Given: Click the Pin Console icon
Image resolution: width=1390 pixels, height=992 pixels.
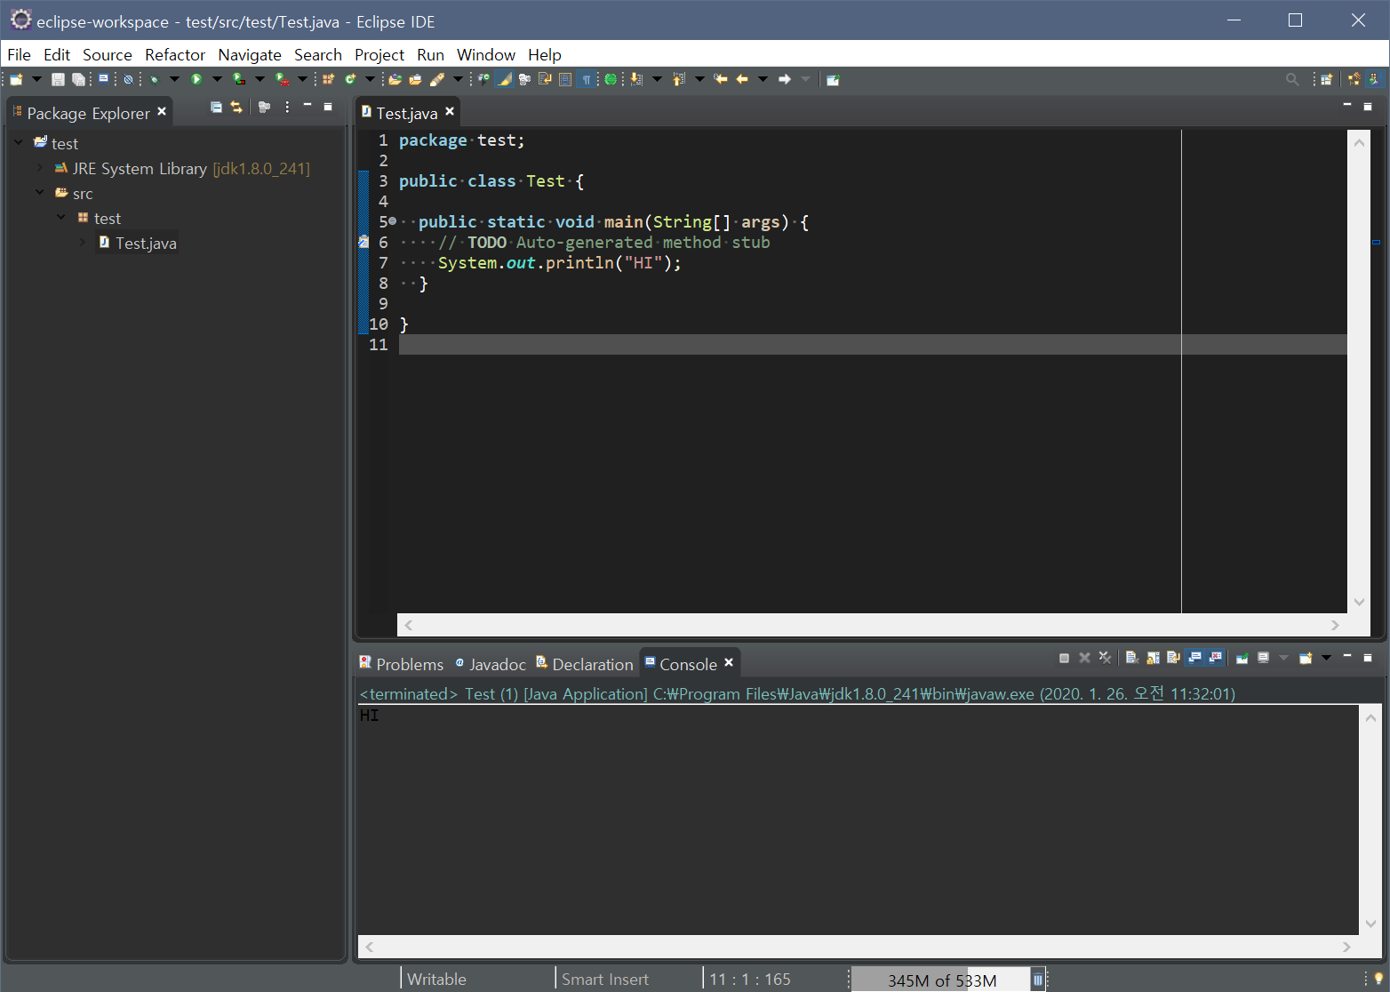Looking at the screenshot, I should pos(1242,658).
